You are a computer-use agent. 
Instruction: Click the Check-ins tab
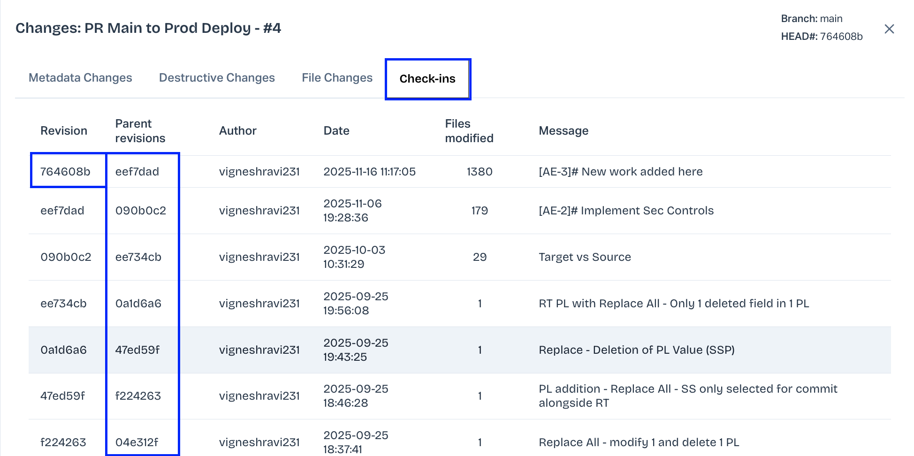pos(427,79)
